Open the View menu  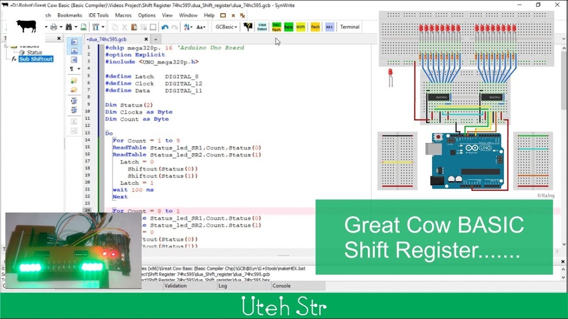pos(167,15)
